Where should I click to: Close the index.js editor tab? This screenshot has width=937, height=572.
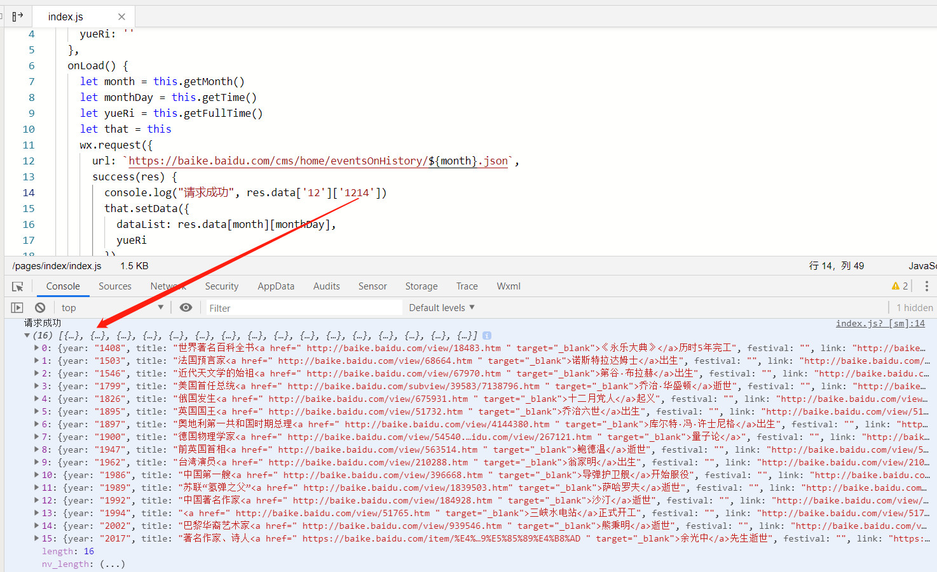[121, 17]
